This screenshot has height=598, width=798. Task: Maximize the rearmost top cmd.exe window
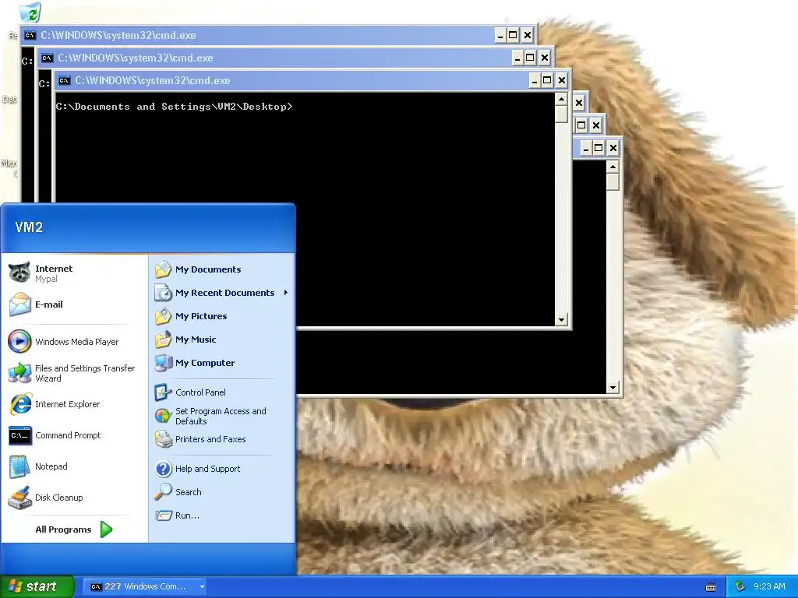click(513, 36)
